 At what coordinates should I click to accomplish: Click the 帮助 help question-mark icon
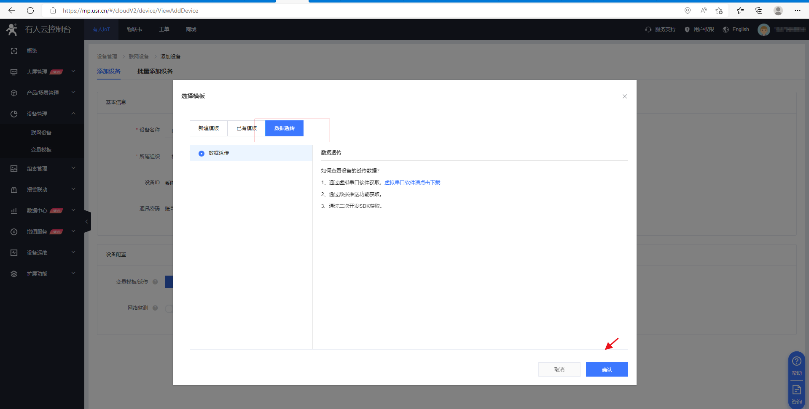click(796, 361)
